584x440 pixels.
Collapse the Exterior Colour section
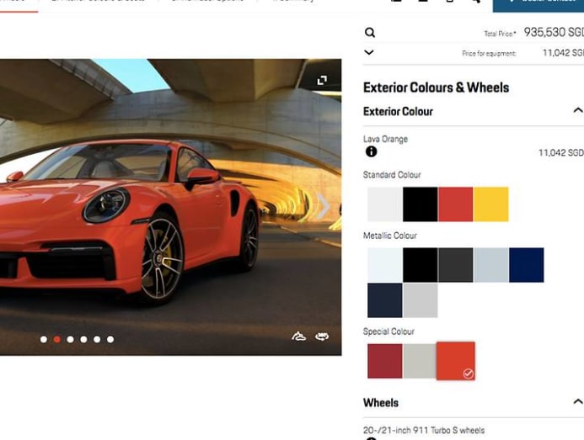[577, 111]
